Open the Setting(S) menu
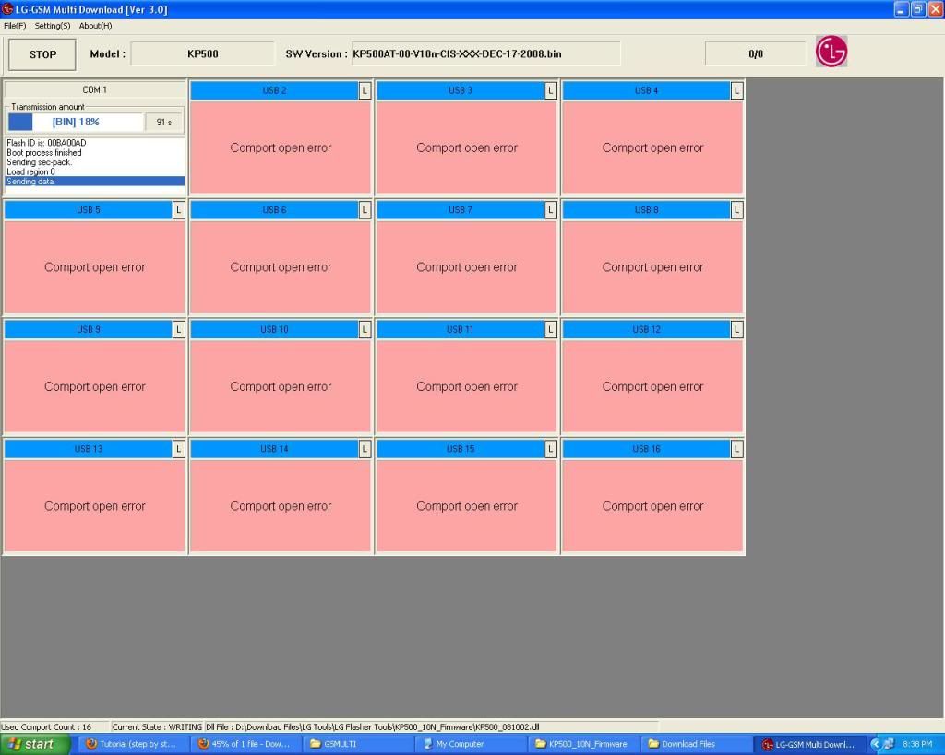This screenshot has height=755, width=945. tap(53, 26)
